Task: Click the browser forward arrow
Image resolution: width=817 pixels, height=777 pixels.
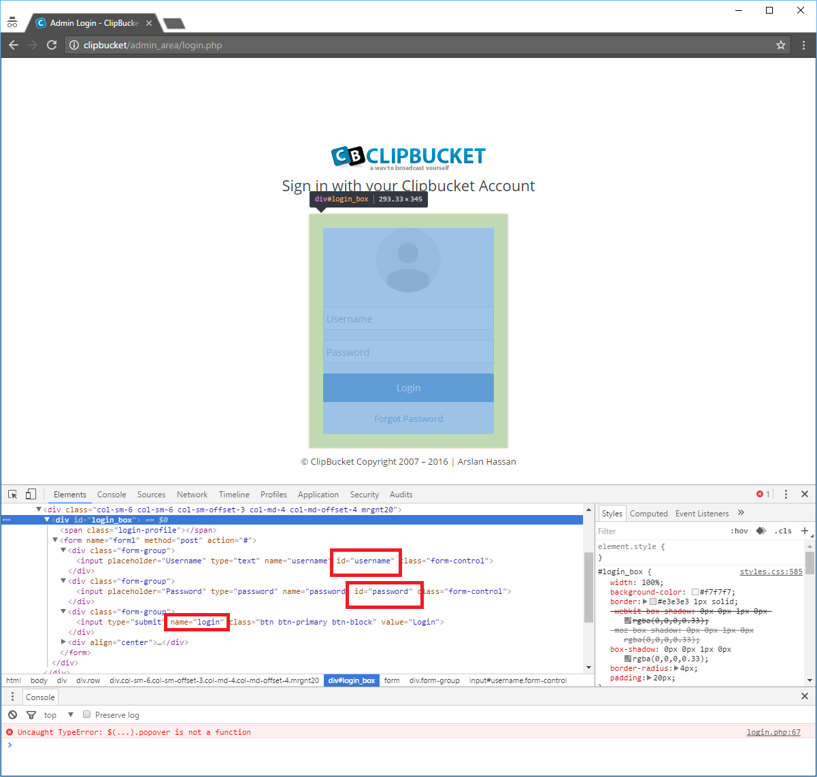Action: point(33,46)
